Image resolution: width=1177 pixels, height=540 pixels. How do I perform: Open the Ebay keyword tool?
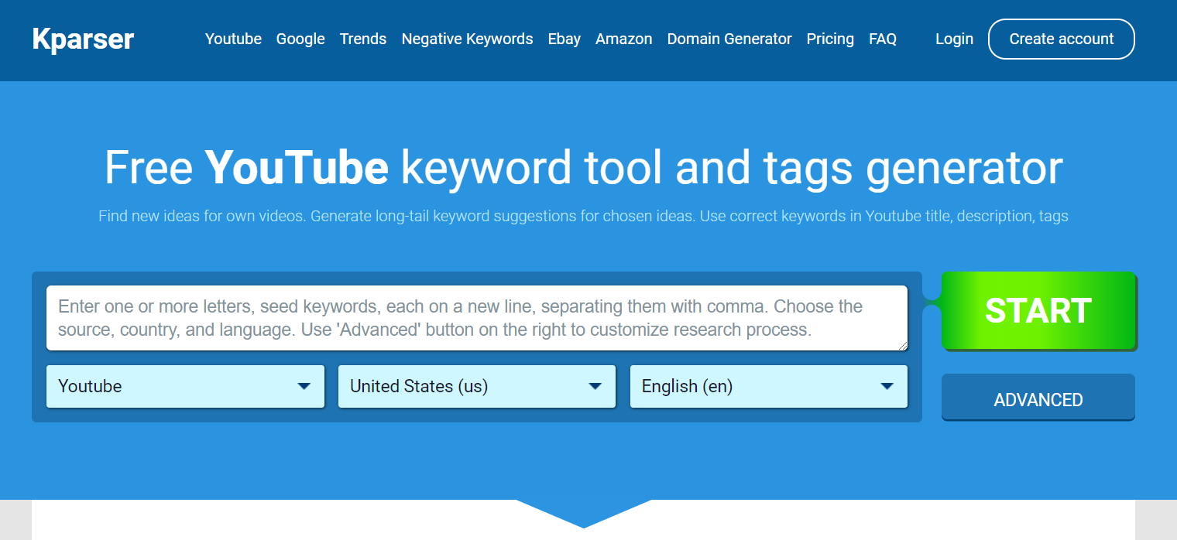pos(564,39)
